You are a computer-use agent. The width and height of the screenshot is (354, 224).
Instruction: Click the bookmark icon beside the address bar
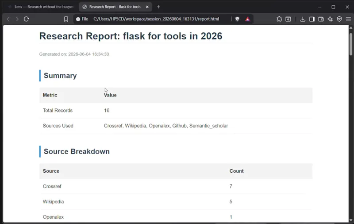(x=66, y=19)
